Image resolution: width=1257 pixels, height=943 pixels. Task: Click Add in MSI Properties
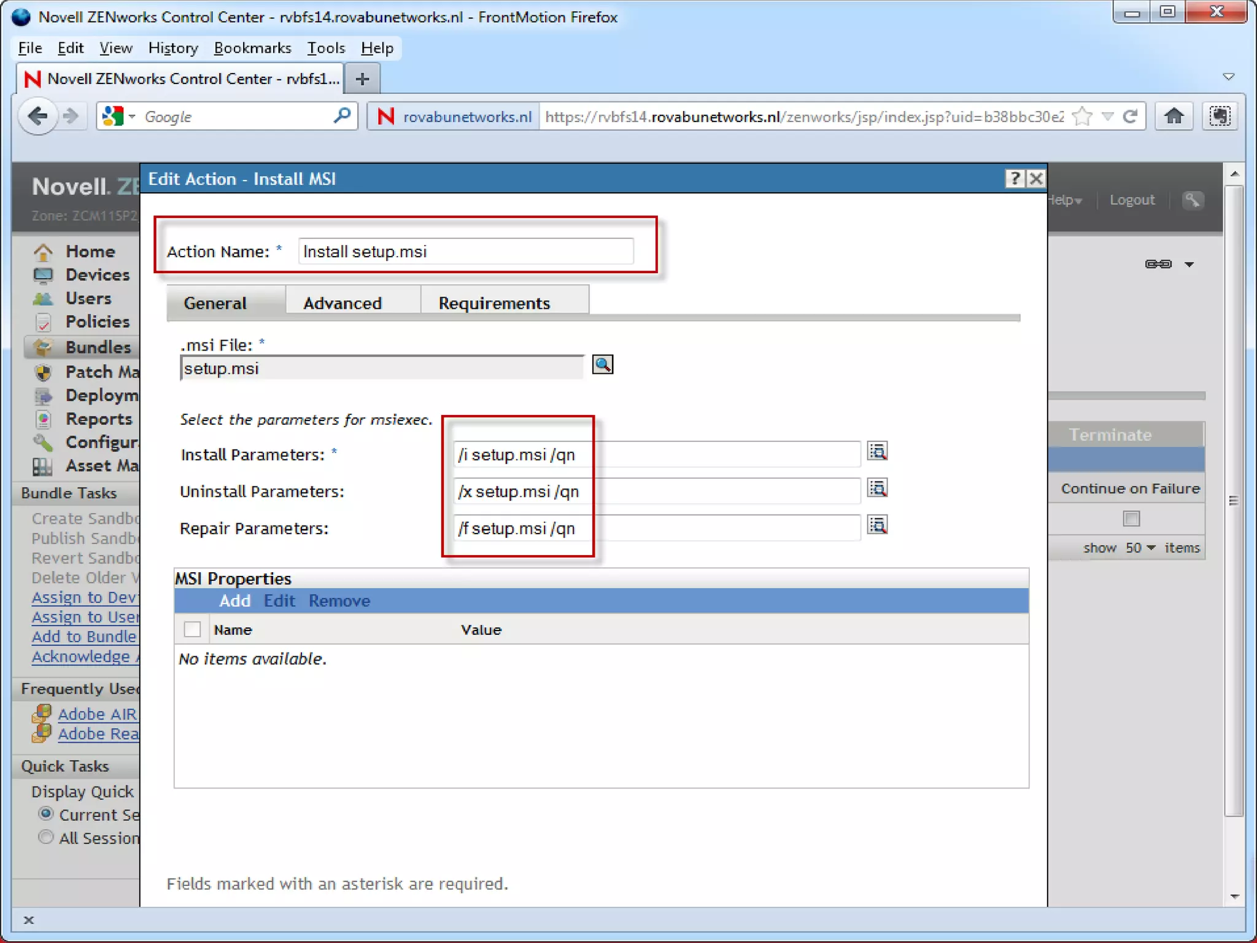pyautogui.click(x=234, y=600)
